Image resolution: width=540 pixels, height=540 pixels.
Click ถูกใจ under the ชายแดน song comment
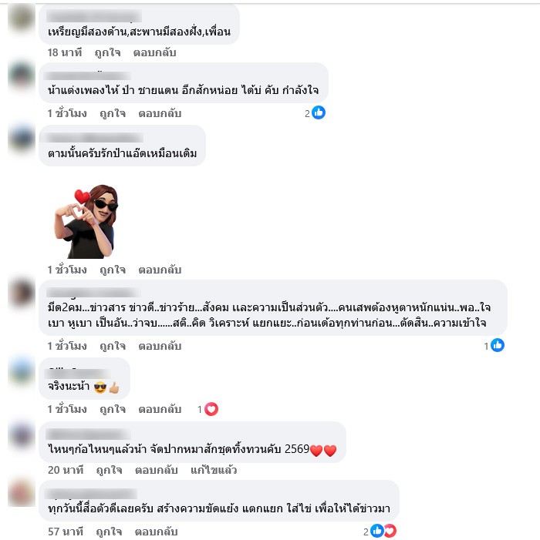(x=113, y=113)
